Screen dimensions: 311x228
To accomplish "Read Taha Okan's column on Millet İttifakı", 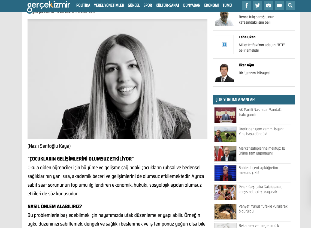I will [x=261, y=48].
